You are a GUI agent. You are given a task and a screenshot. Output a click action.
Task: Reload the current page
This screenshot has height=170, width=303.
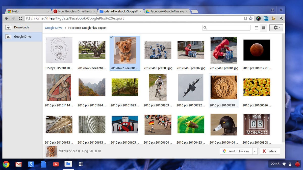(20, 18)
